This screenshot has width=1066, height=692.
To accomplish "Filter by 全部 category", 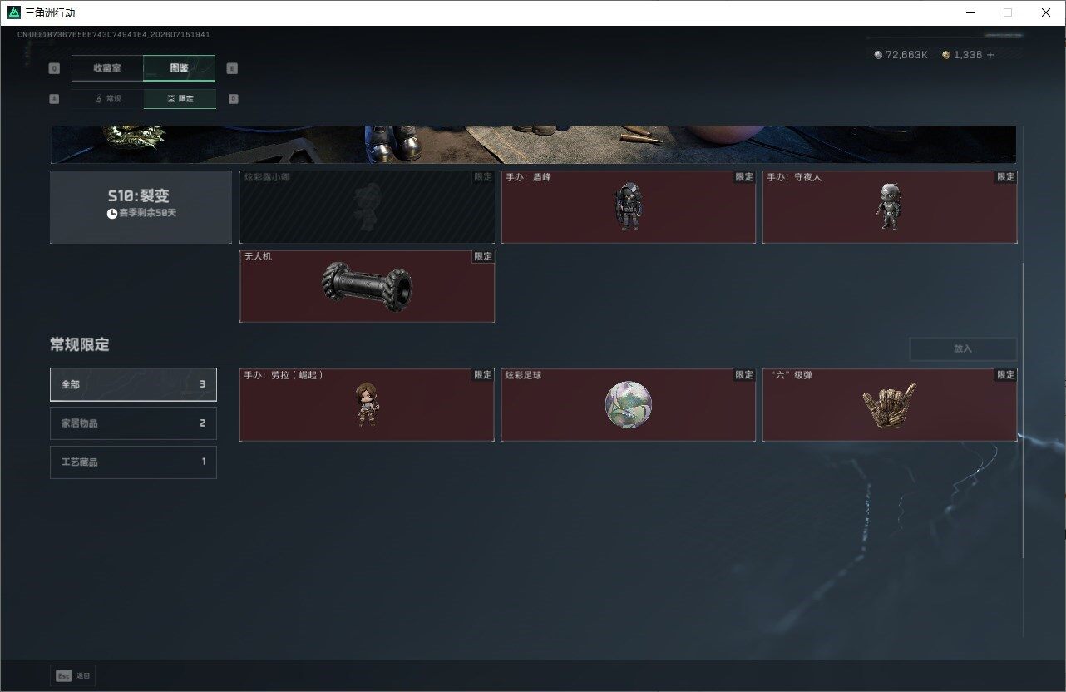I will 133,384.
